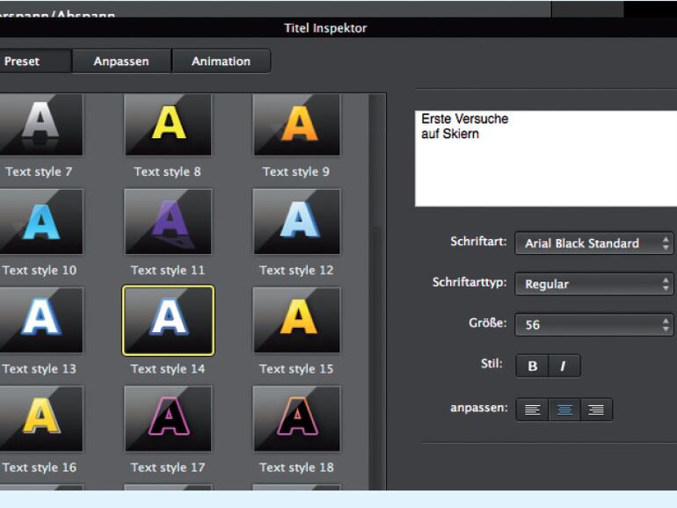The image size is (677, 508).
Task: Align text right
Action: pos(596,410)
